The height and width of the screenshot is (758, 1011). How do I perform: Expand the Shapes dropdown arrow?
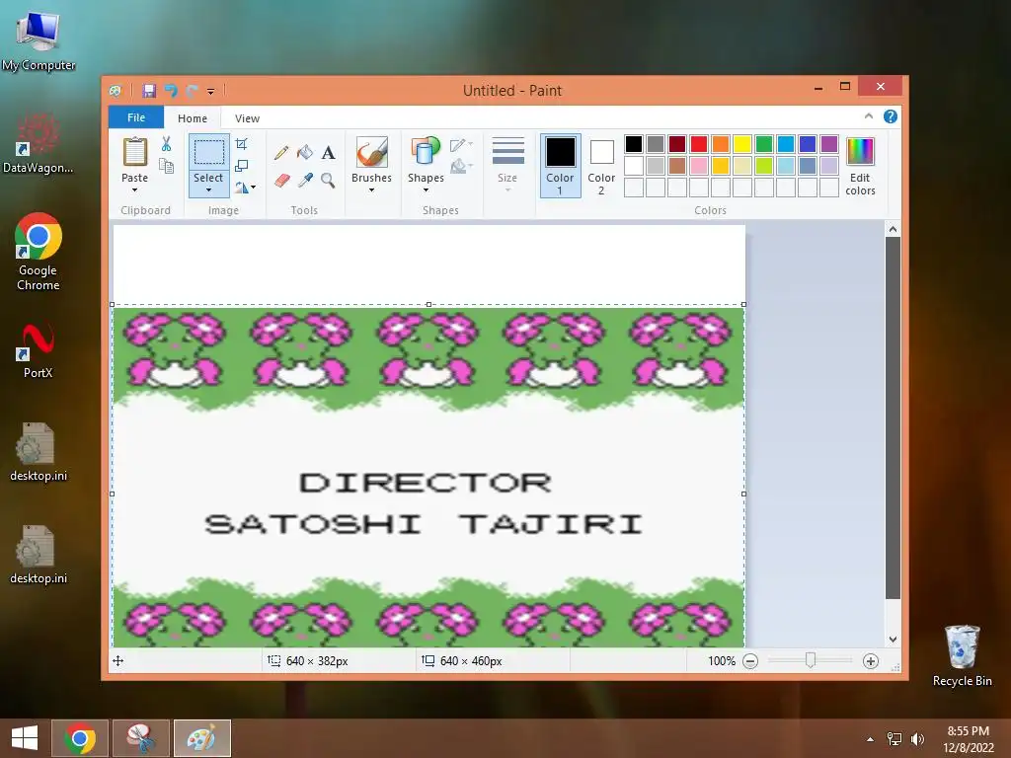pos(426,190)
